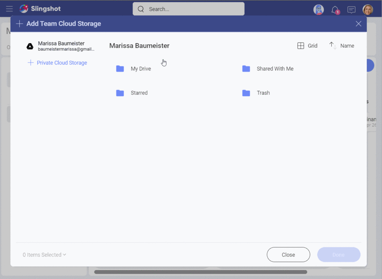
Task: Open the chat messages icon
Action: (351, 10)
